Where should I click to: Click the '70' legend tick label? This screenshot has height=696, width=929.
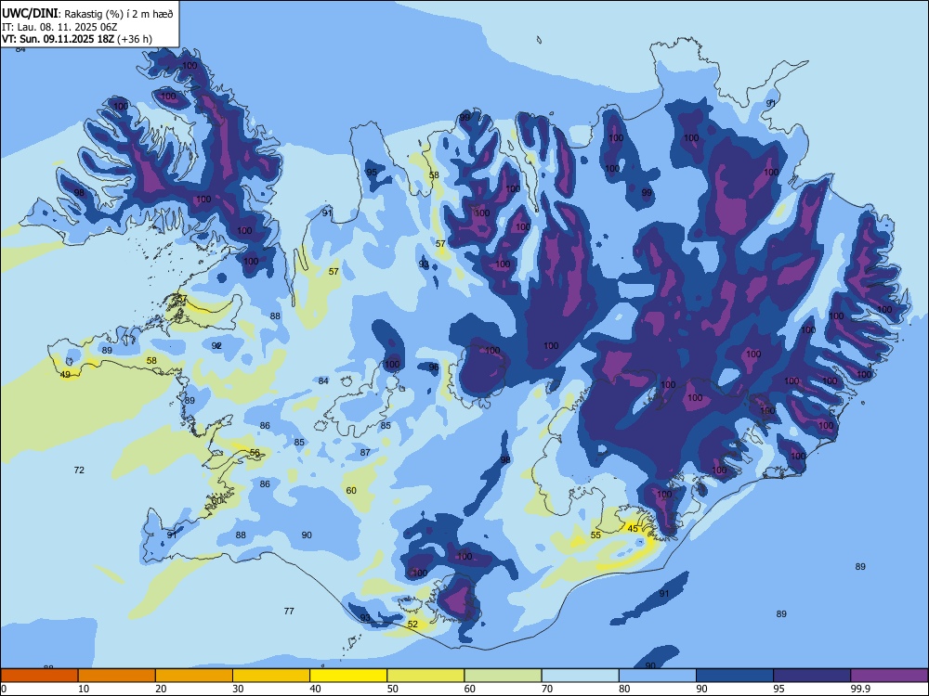pyautogui.click(x=547, y=689)
